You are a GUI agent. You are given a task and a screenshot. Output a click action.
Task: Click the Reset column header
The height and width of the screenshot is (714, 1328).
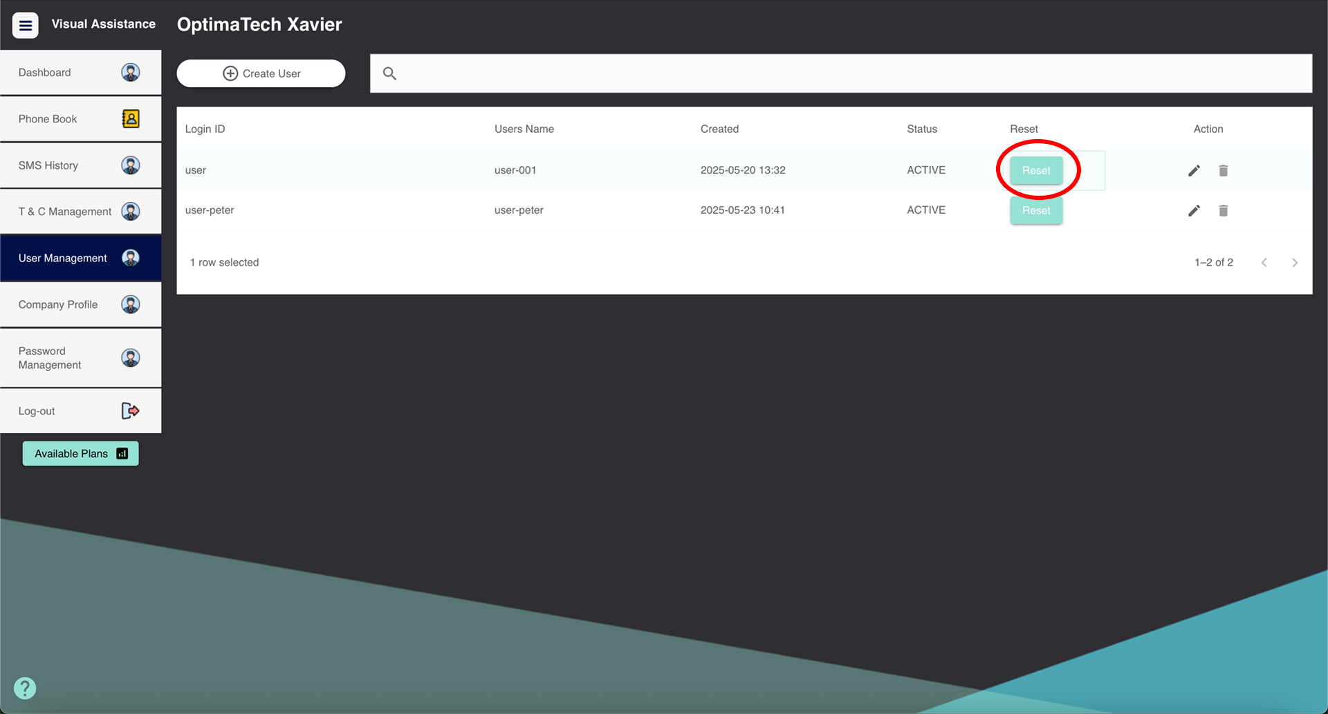pyautogui.click(x=1024, y=129)
